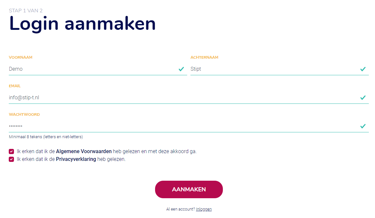Click the green checkmark beside Voornaam field

pos(181,69)
